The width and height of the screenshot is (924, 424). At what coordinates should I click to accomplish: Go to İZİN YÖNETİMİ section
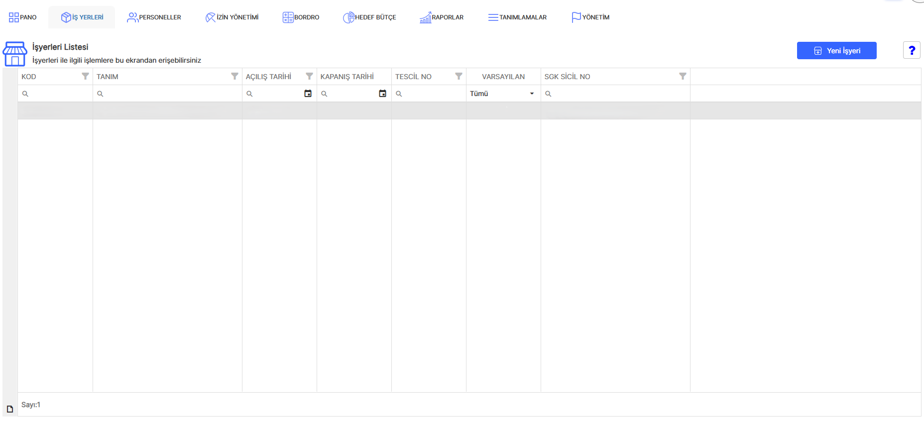coord(232,17)
